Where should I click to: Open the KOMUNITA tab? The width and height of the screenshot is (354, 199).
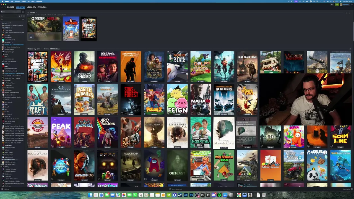(31, 7)
